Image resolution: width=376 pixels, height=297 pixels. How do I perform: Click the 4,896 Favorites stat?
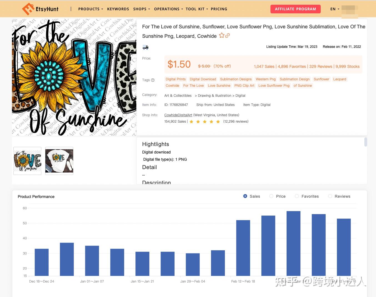click(292, 66)
